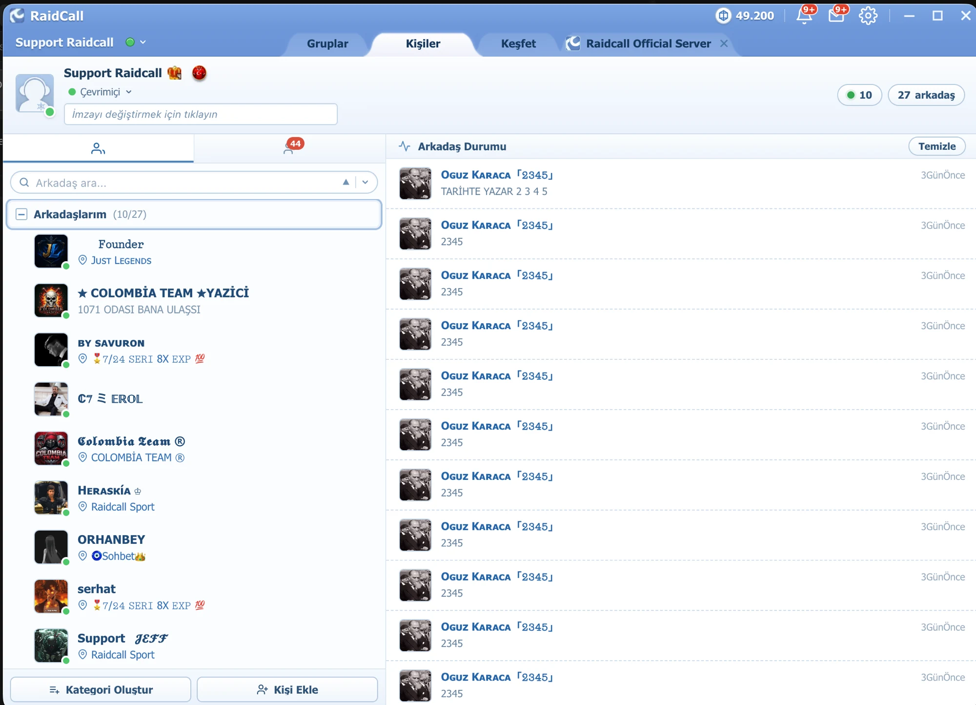This screenshot has height=705, width=976.
Task: Select the ORHANBEY friend name
Action: [111, 539]
